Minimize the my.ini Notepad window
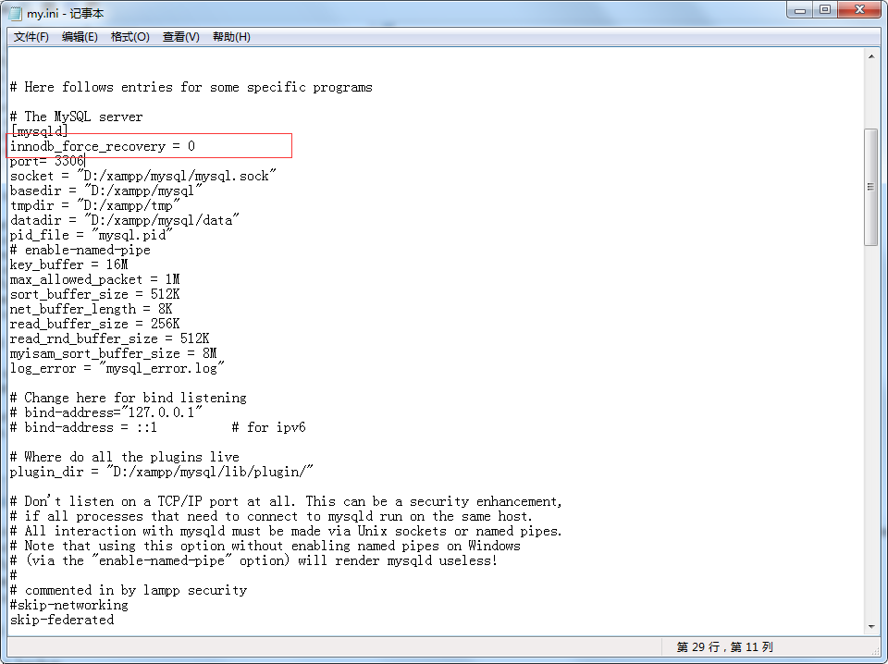This screenshot has height=664, width=888. click(800, 10)
